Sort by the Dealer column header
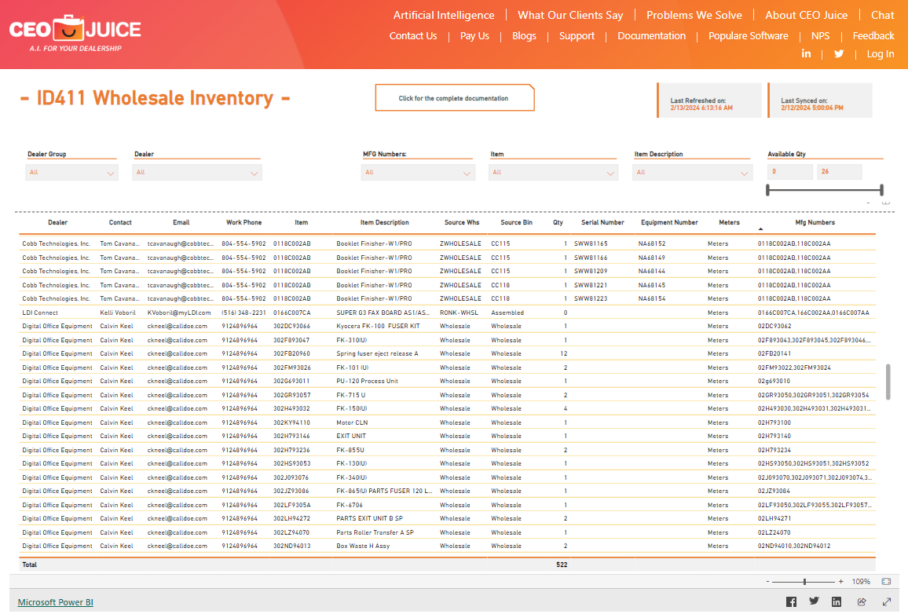This screenshot has width=908, height=614. [x=57, y=222]
